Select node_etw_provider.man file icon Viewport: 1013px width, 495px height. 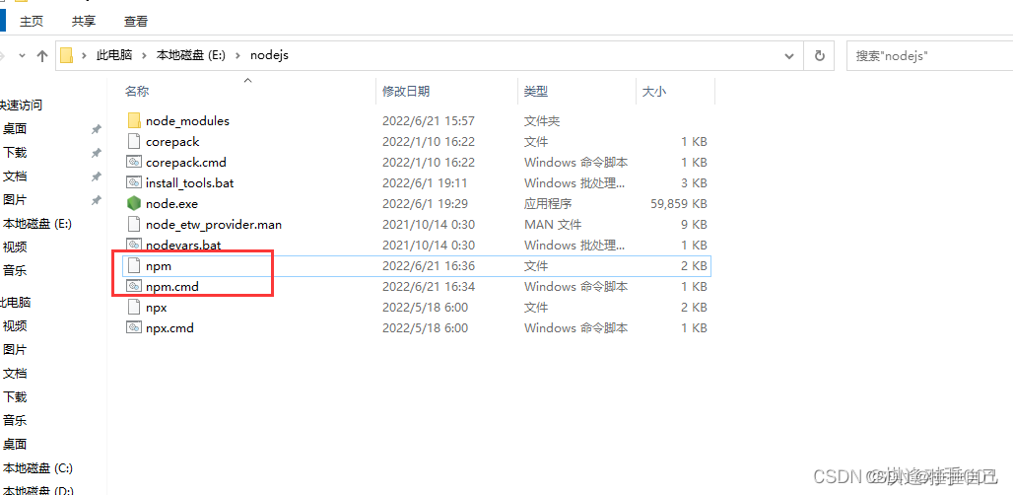pos(134,224)
